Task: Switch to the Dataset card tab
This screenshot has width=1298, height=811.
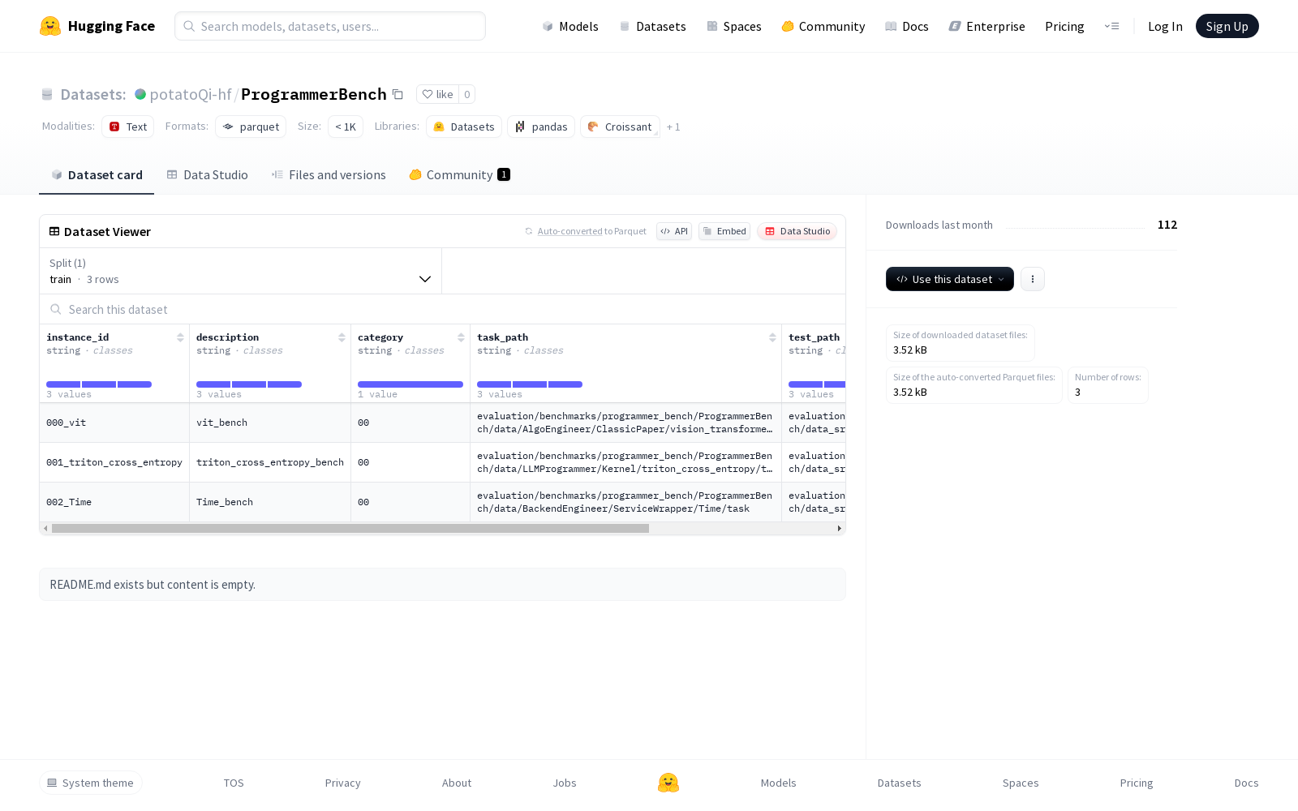Action: point(97,175)
